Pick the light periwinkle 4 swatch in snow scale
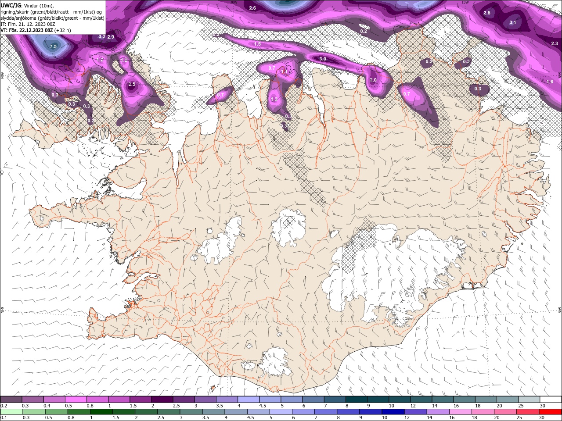The height and width of the screenshot is (421, 562). (249, 399)
